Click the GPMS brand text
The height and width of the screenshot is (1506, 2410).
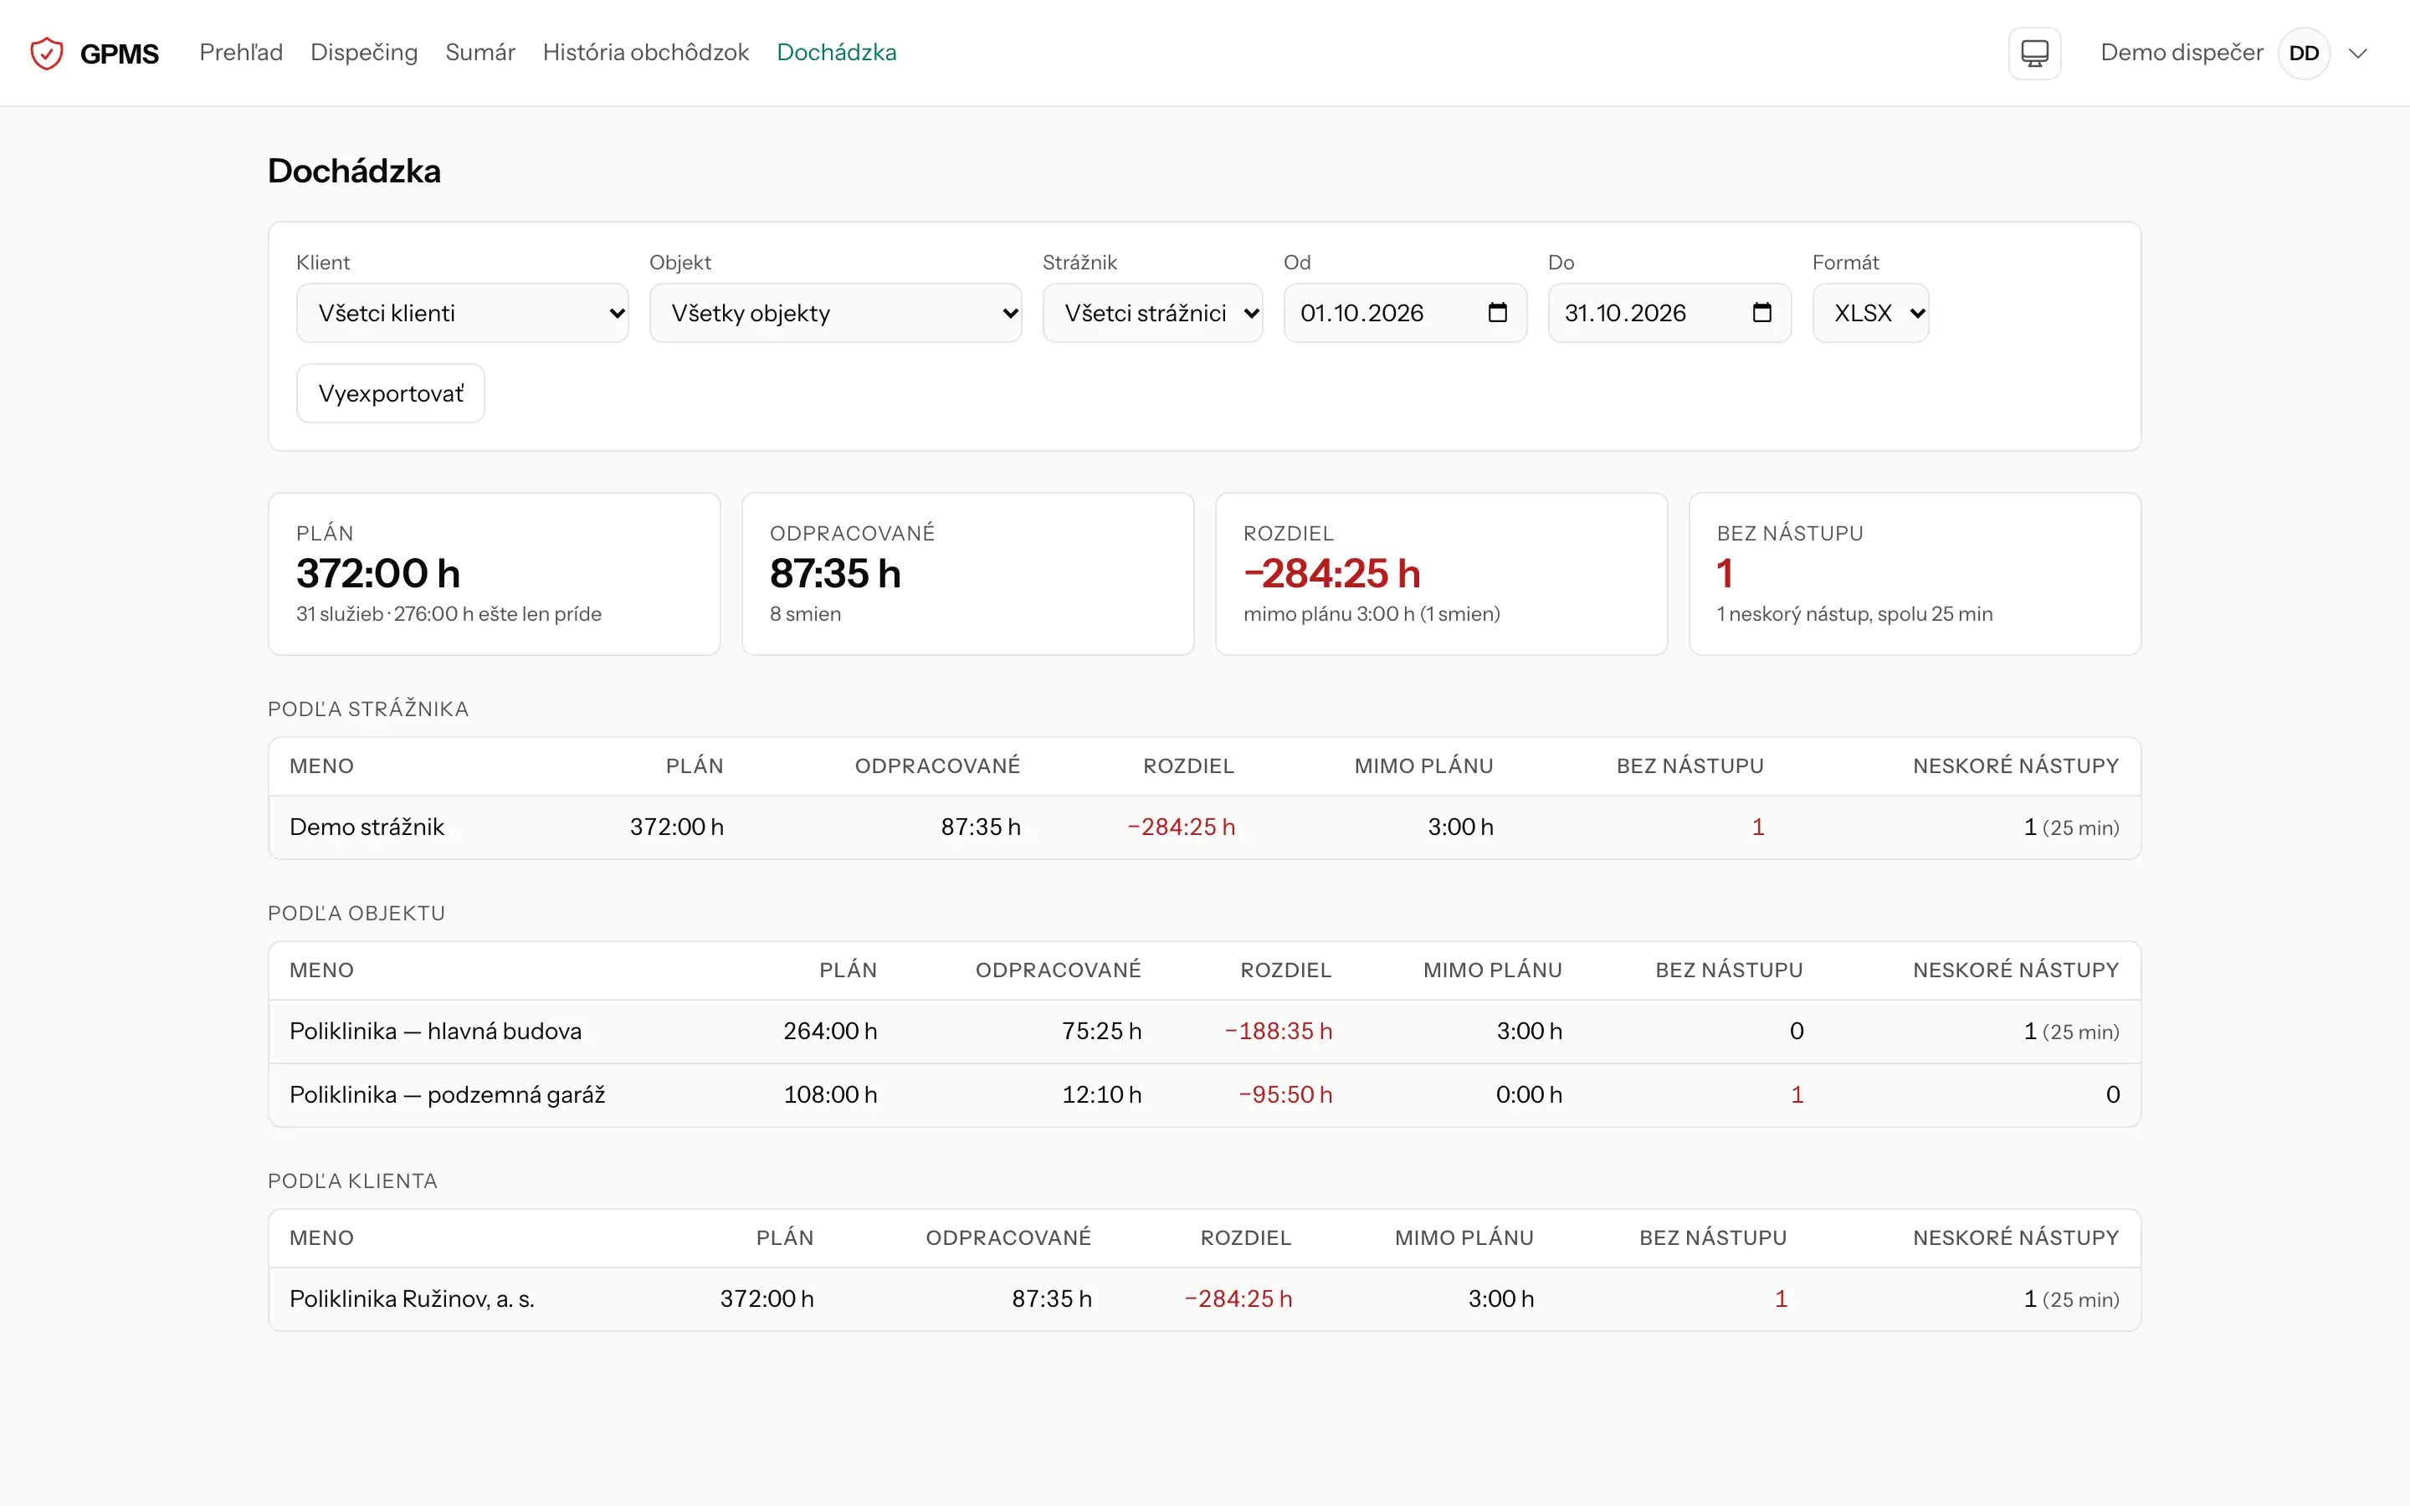[120, 54]
